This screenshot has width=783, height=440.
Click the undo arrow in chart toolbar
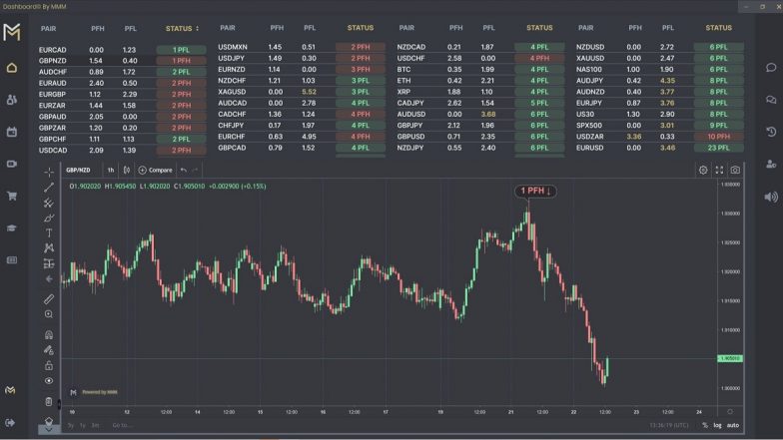pos(184,170)
